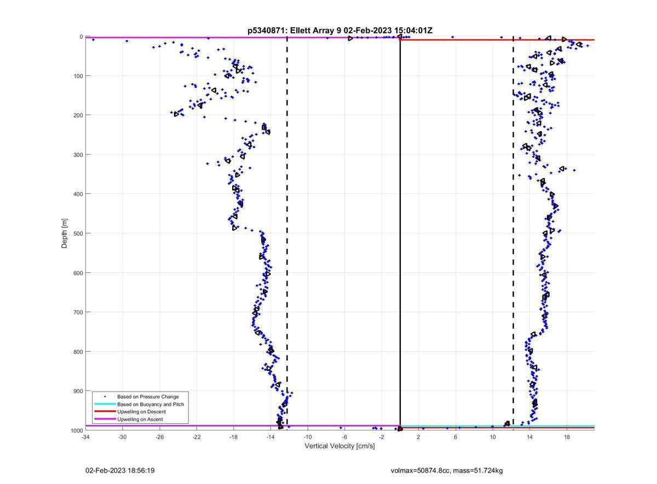The width and height of the screenshot is (657, 484).
Task: Click the x-axis tick label -34
Action: pos(85,437)
